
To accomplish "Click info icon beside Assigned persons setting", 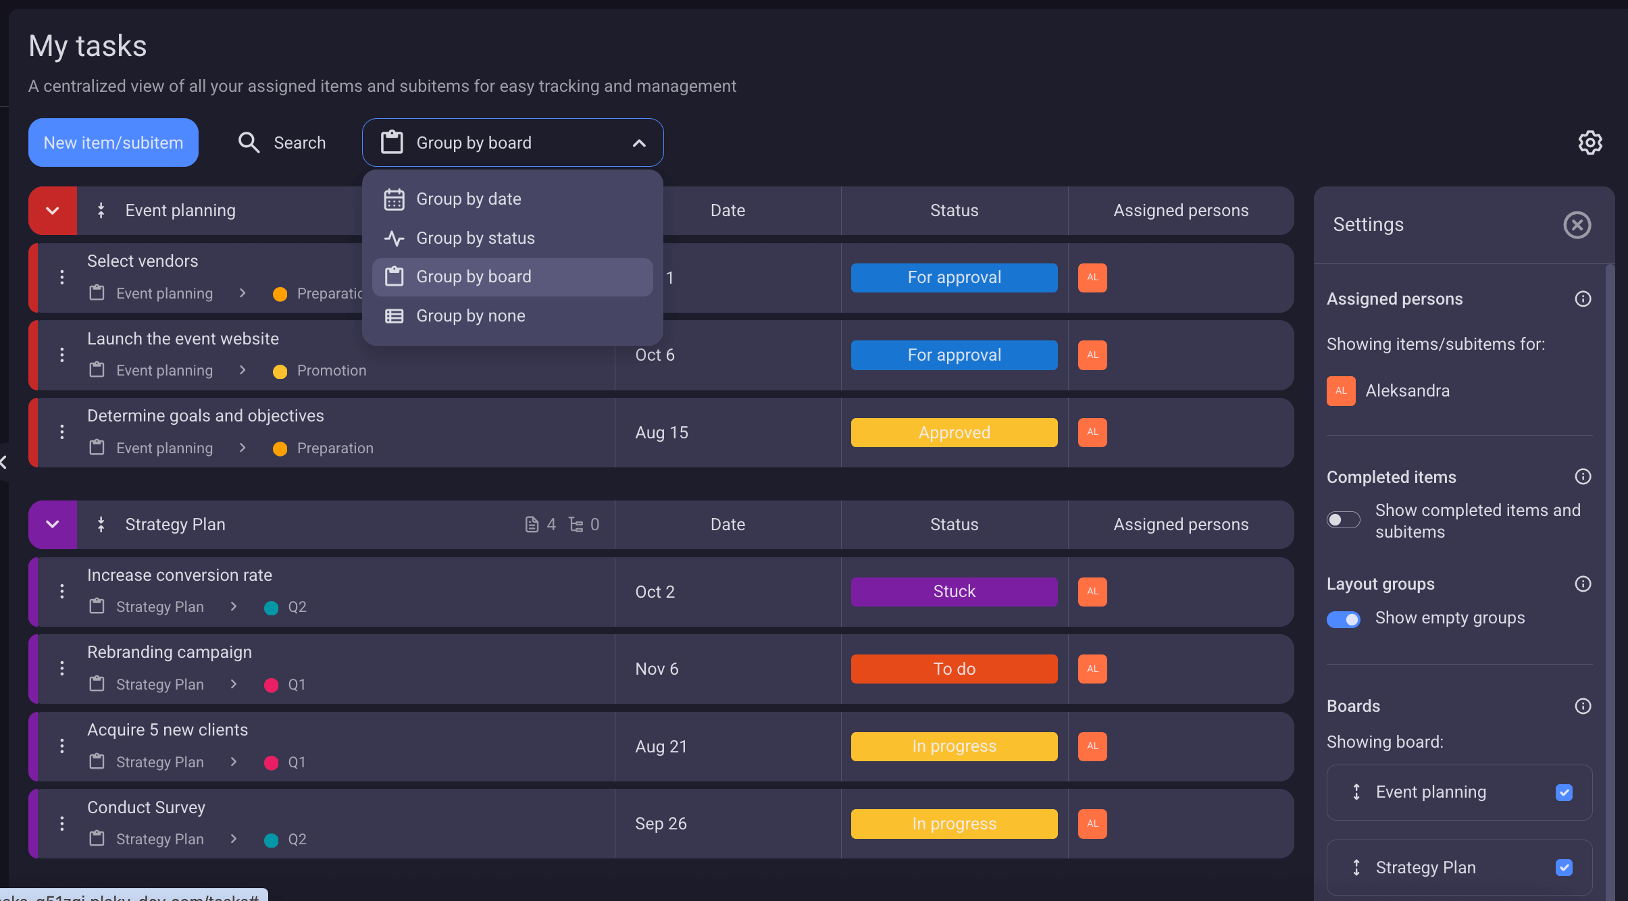I will click(x=1583, y=299).
